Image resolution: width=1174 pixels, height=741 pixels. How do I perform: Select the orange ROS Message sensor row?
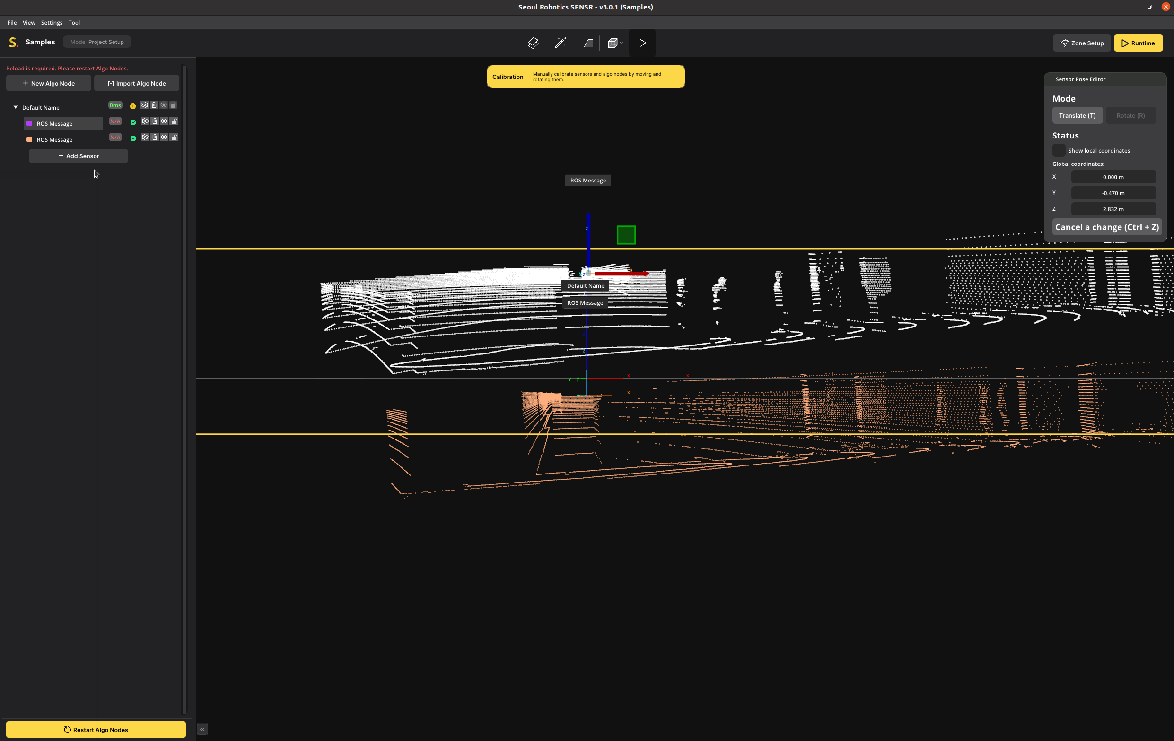click(63, 140)
